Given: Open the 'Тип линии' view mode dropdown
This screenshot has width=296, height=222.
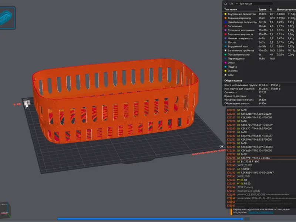Looking at the screenshot, I should click(x=254, y=4).
